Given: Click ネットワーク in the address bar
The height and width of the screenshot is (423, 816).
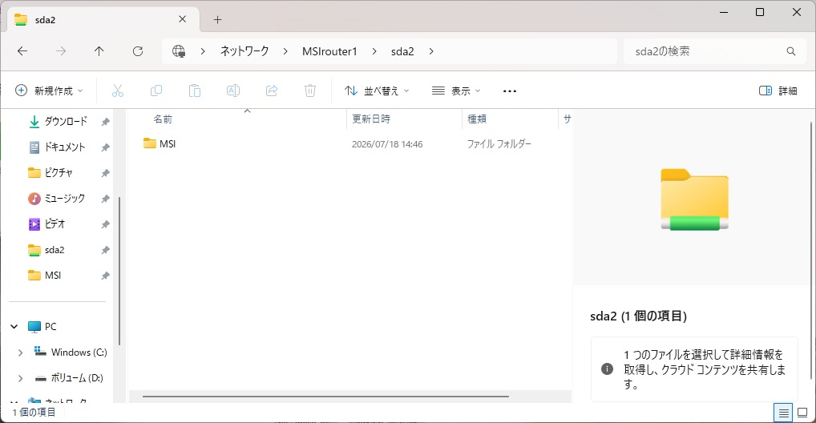Looking at the screenshot, I should 244,51.
